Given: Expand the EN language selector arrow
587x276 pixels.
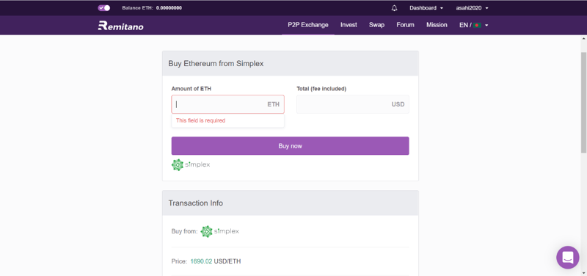Looking at the screenshot, I should point(486,26).
